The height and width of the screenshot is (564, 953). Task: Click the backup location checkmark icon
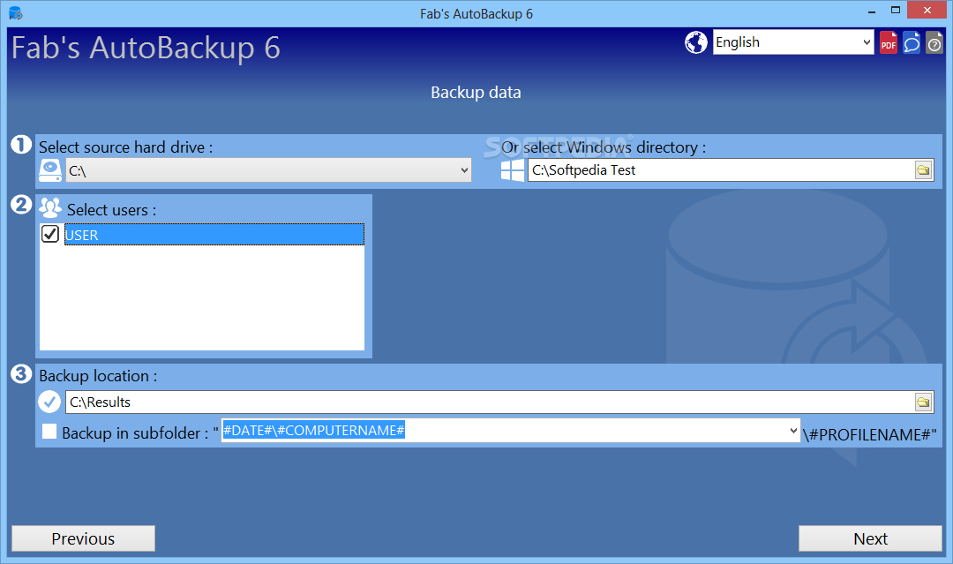pos(49,402)
